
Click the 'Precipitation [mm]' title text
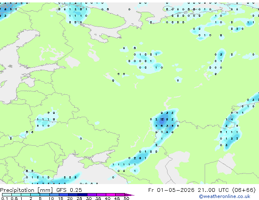tap(27, 190)
